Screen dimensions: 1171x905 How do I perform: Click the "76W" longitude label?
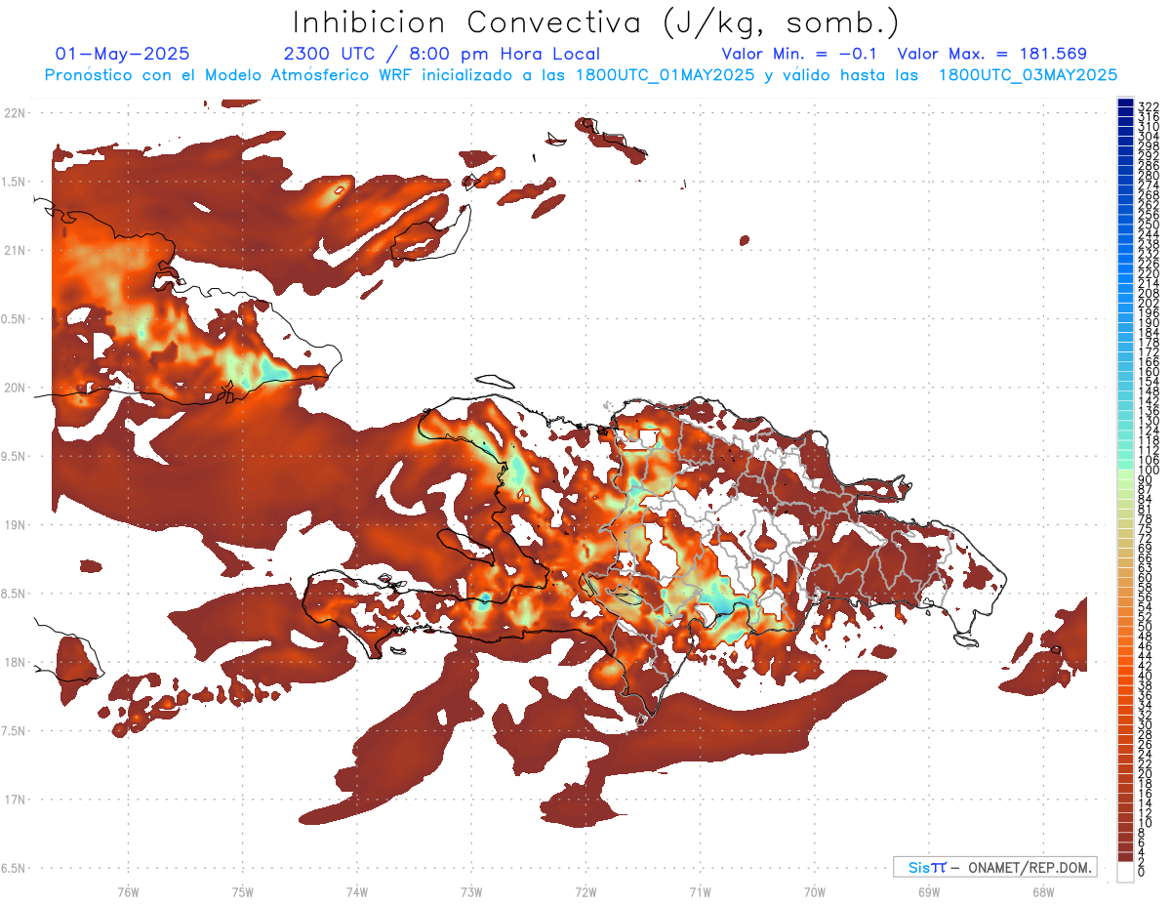pyautogui.click(x=128, y=891)
